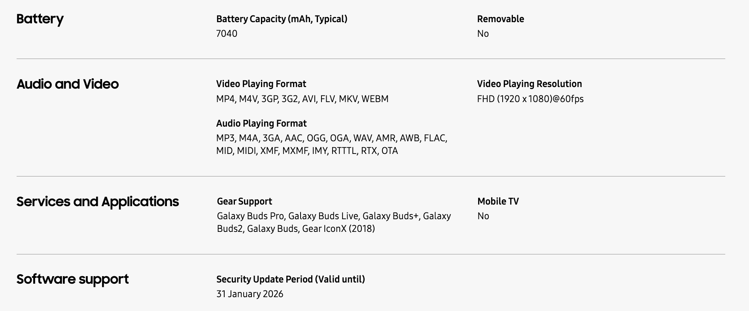This screenshot has height=311, width=749.
Task: Click the Removable spec label
Action: tap(500, 19)
